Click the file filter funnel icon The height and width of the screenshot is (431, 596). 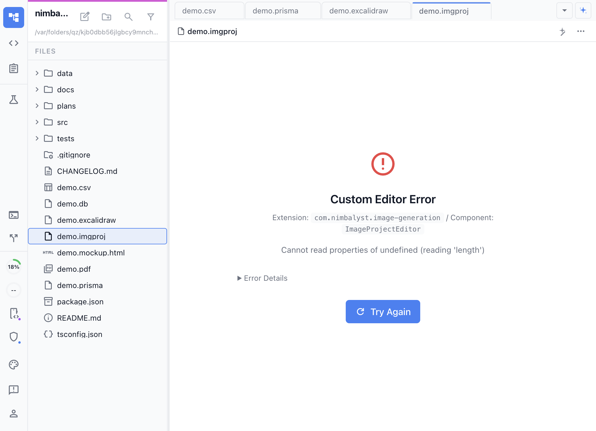(150, 17)
